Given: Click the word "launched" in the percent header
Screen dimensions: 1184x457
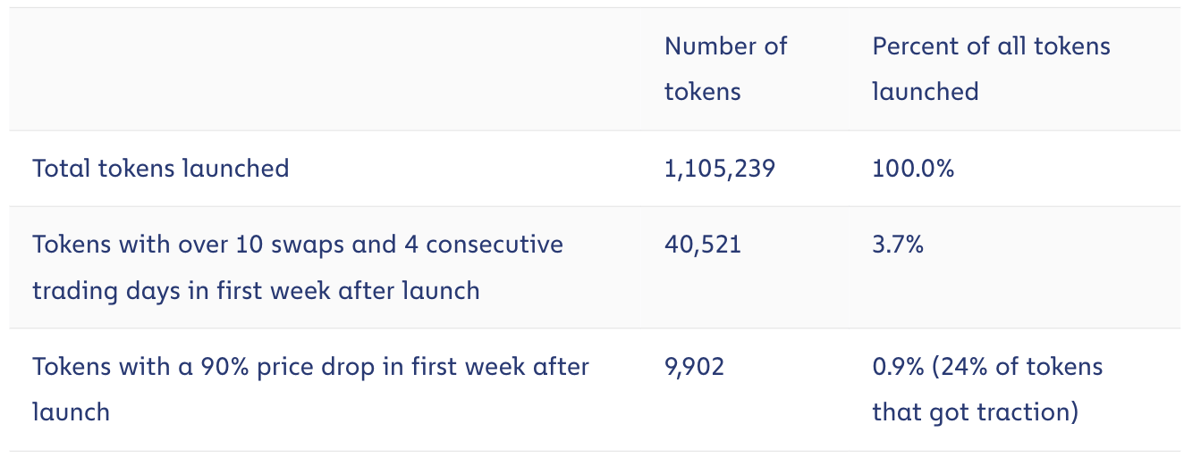Looking at the screenshot, I should pos(925,91).
